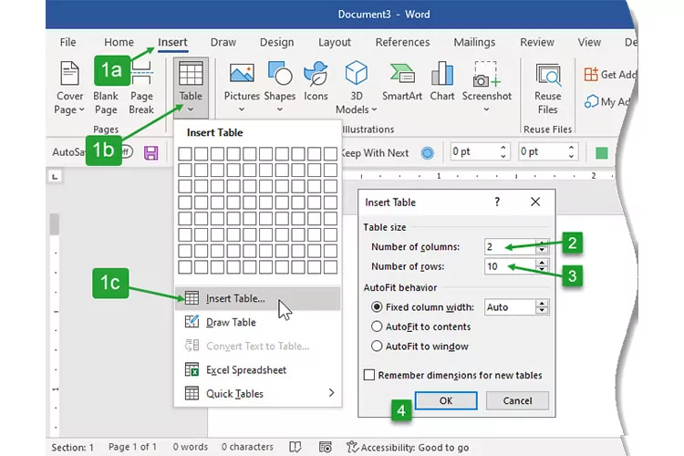Click the second 0 pt spacing spinner
Image resolution: width=684 pixels, height=456 pixels.
[x=571, y=152]
